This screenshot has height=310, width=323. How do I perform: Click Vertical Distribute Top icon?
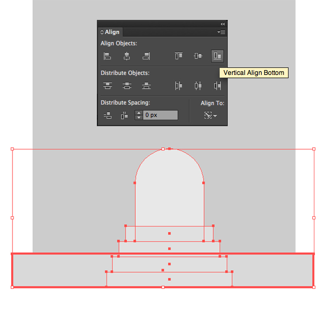[108, 86]
